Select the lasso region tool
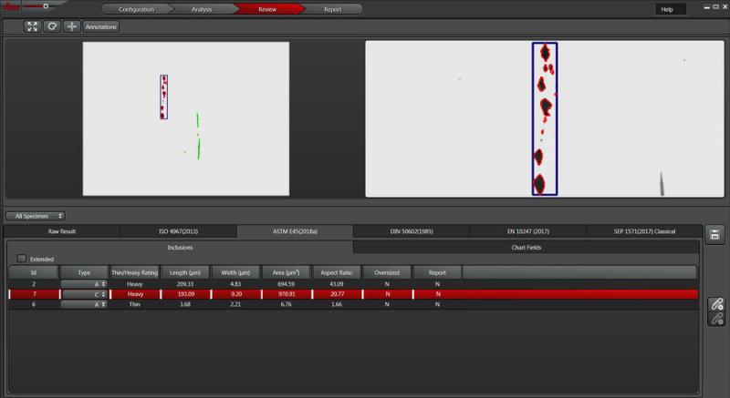This screenshot has width=730, height=398. [x=52, y=27]
